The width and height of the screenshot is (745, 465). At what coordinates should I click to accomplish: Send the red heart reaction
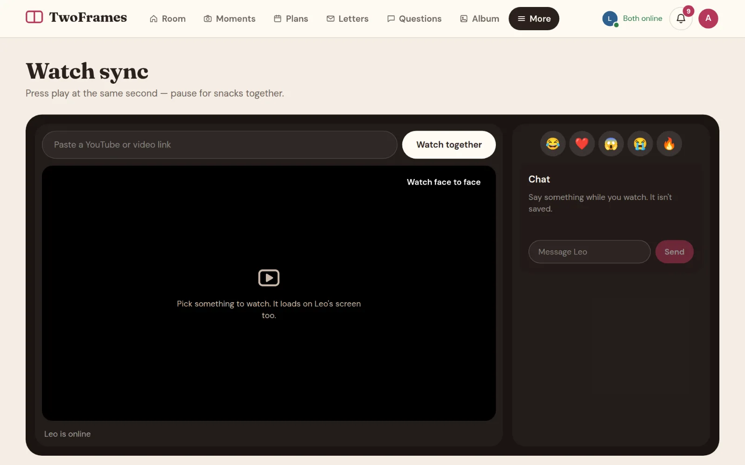pos(582,144)
